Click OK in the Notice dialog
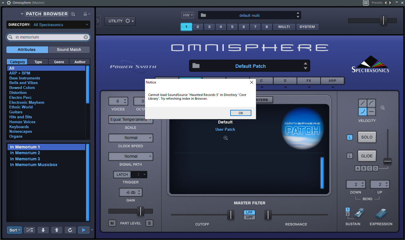405x240 pixels. pos(241,113)
